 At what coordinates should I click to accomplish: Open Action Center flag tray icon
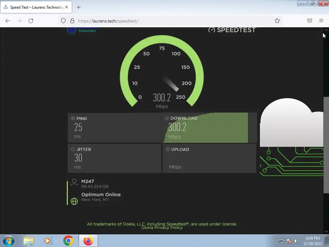[289, 241]
